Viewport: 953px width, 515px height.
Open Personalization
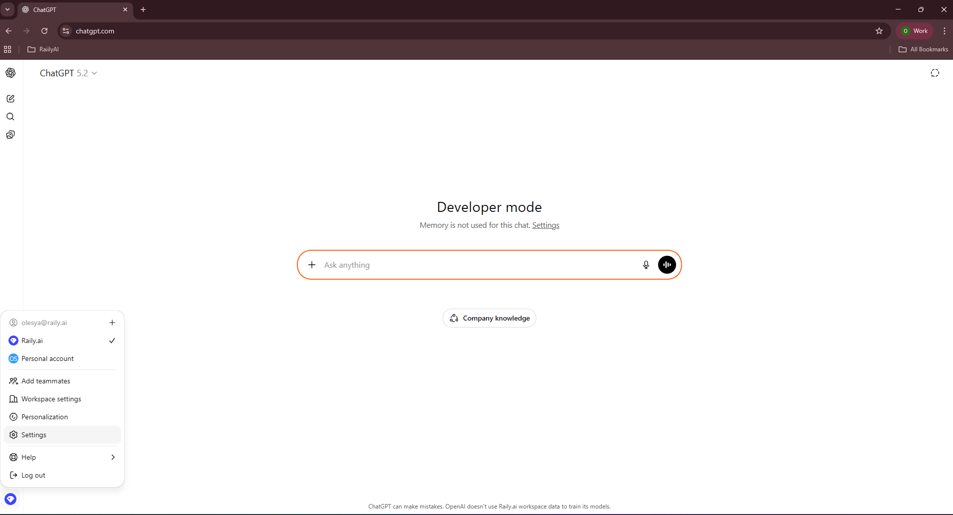point(62,417)
